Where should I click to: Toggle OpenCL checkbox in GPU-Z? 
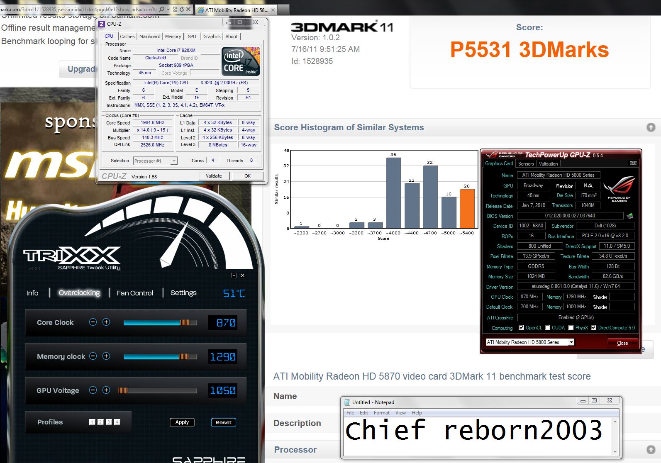tap(522, 328)
